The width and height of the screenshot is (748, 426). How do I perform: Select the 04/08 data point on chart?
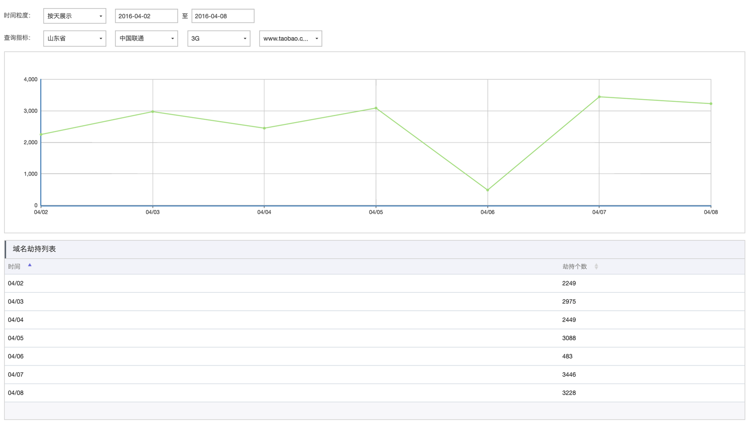pos(711,104)
